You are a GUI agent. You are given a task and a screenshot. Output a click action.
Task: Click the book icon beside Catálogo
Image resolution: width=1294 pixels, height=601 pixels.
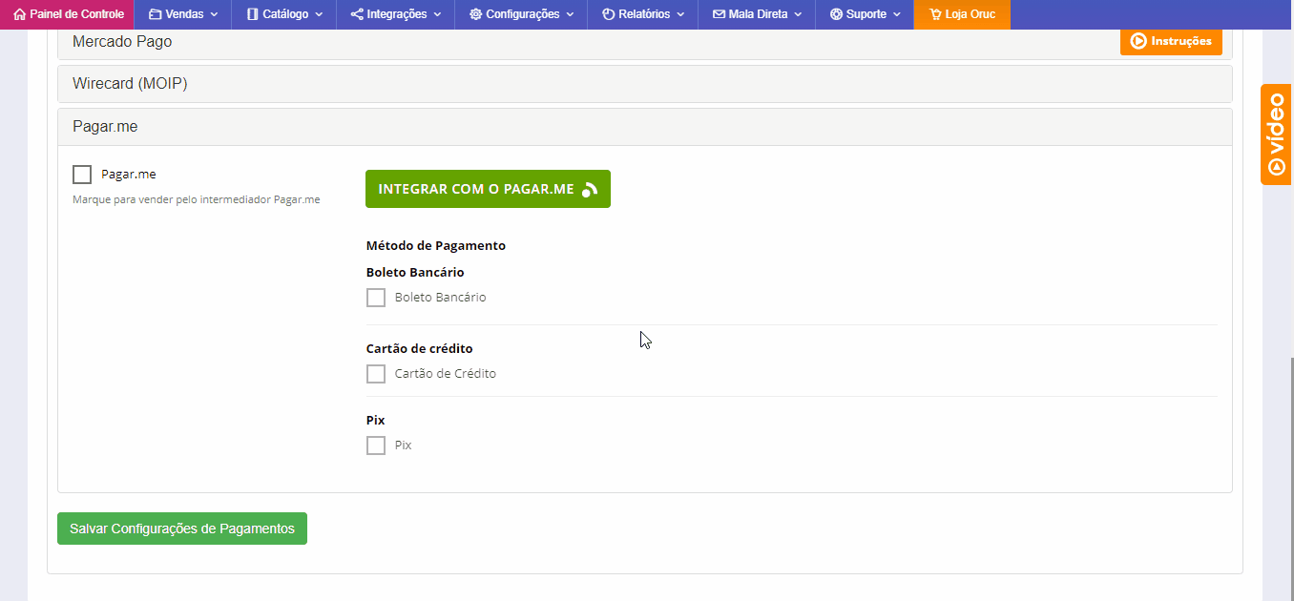click(x=252, y=14)
